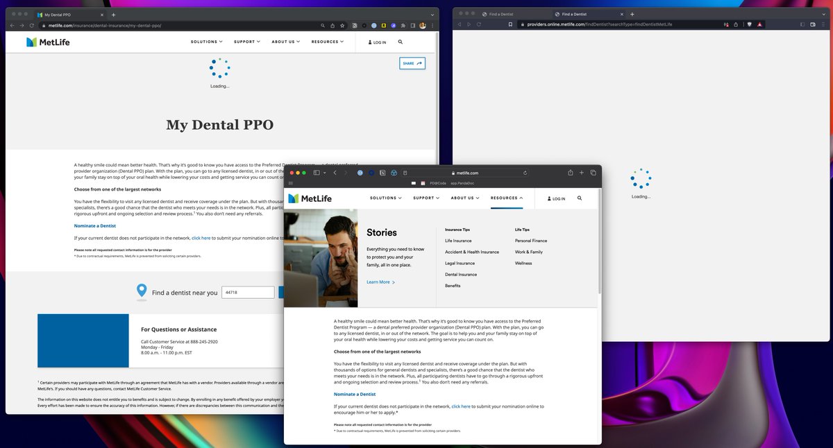Click the search icon on the Chrome MetLife page

[x=401, y=42]
